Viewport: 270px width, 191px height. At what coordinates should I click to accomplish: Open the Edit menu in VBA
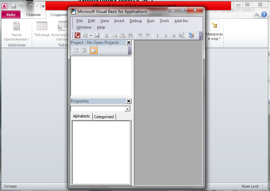click(x=91, y=21)
